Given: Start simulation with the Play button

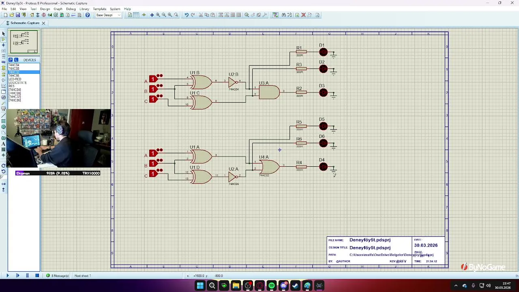Looking at the screenshot, I should (7, 276).
